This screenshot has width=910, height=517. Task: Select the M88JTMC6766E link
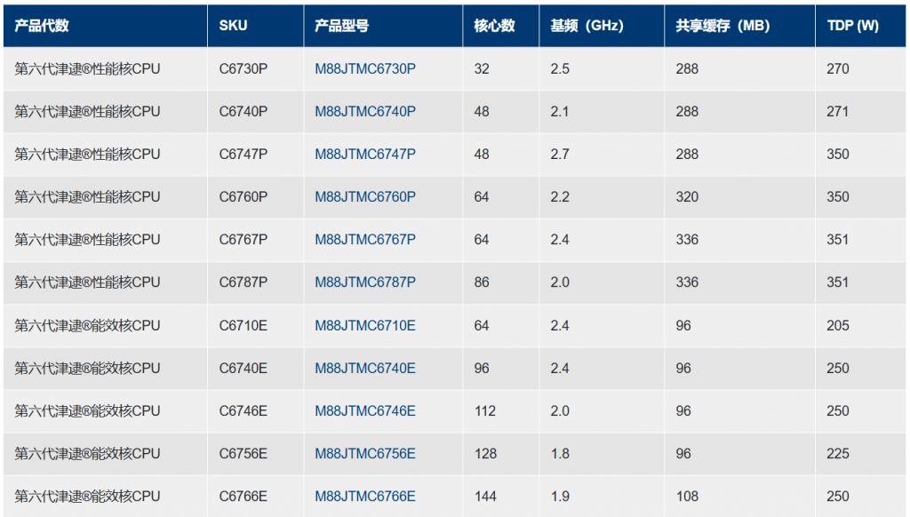364,496
